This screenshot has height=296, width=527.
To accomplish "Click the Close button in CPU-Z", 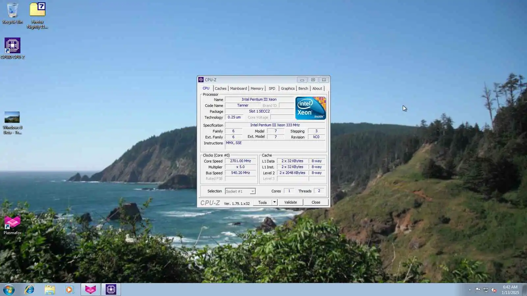I will 316,203.
